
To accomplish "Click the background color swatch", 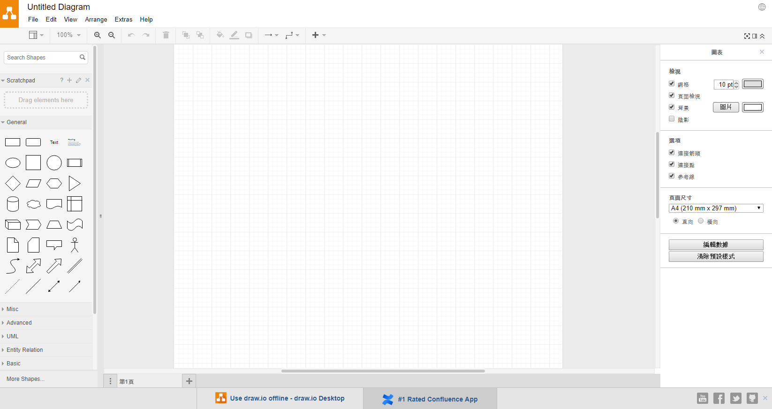I will click(x=753, y=107).
